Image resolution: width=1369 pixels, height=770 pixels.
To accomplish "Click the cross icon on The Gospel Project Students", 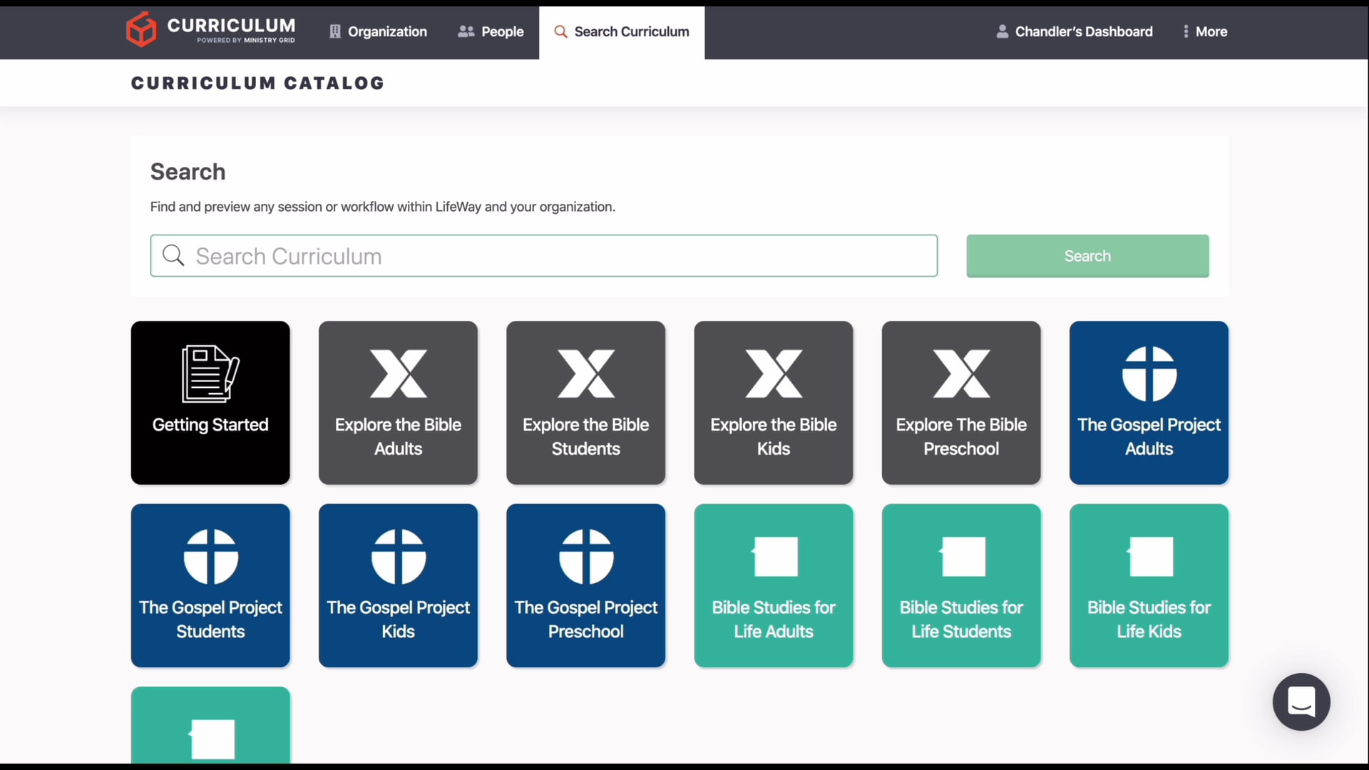I will pos(211,557).
